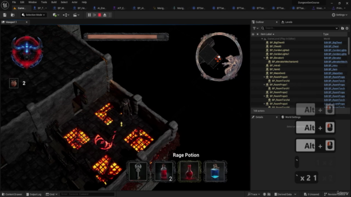Open the Selection Mode dropdown

(x=33, y=15)
